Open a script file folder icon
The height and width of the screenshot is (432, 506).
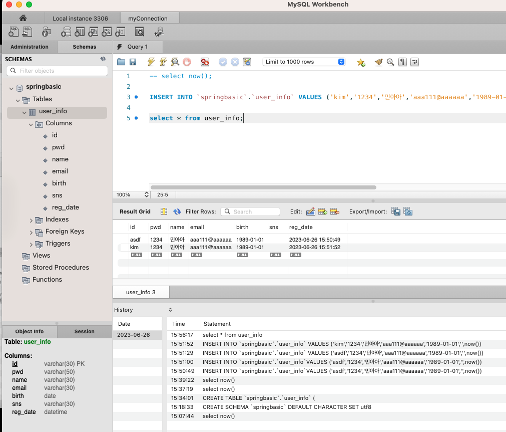[121, 62]
